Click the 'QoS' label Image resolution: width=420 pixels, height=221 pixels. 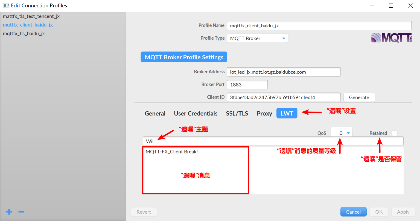(x=322, y=133)
